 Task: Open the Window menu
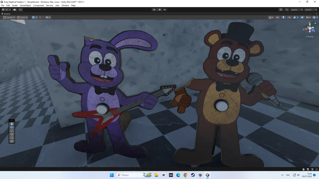point(65,5)
